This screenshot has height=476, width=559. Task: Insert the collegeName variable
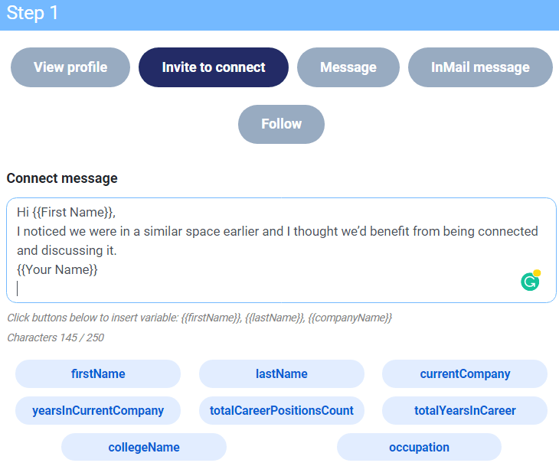coord(144,447)
